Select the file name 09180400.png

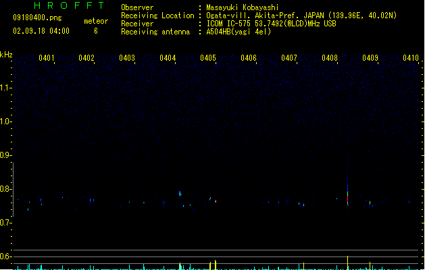click(37, 18)
